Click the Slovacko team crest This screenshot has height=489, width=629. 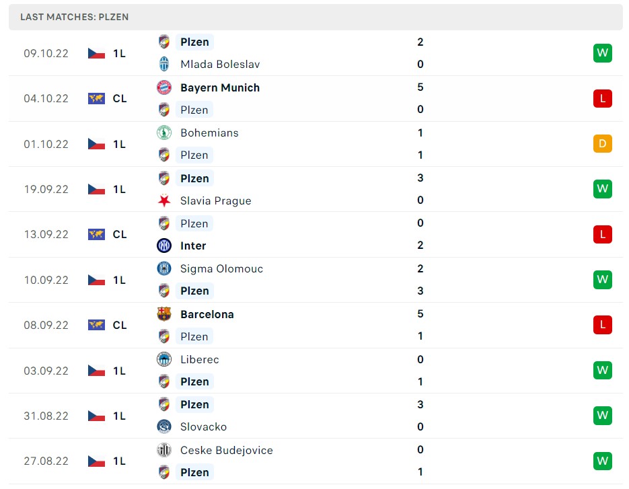pos(164,426)
